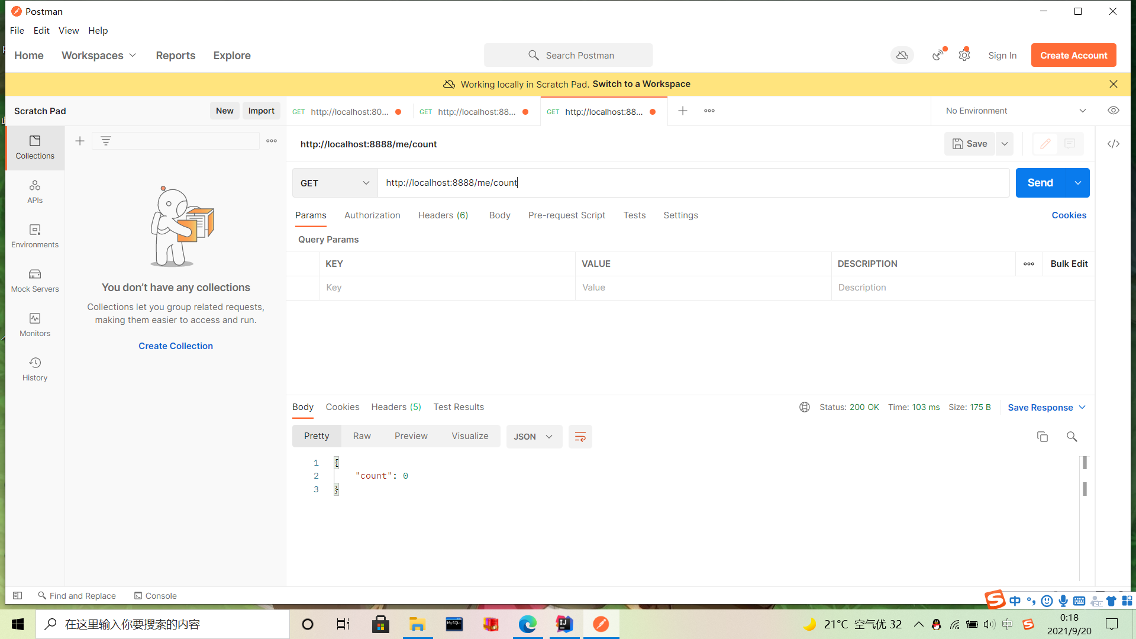Expand the GET method dropdown
Viewport: 1136px width, 639px height.
(x=335, y=183)
